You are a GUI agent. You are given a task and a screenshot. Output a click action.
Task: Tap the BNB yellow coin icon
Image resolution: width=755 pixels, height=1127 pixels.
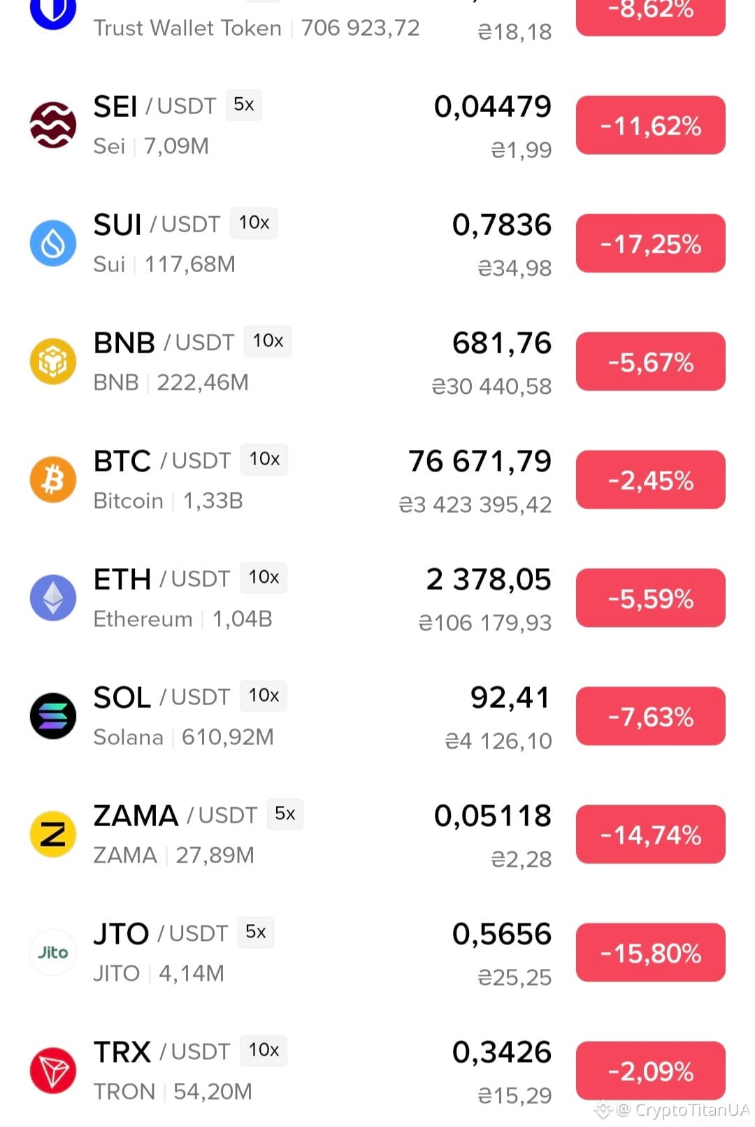[x=53, y=362]
